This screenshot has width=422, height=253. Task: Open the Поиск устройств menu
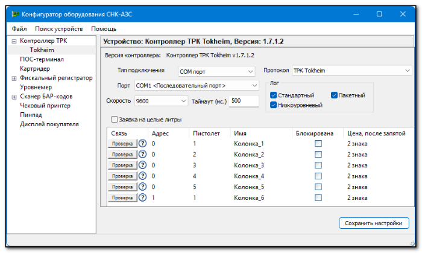pyautogui.click(x=59, y=28)
